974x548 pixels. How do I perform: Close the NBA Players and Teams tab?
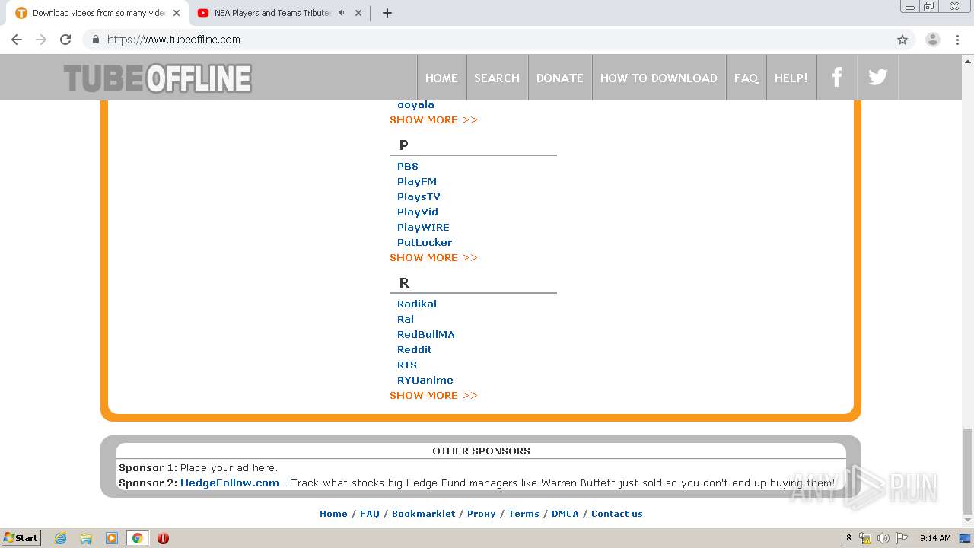tap(358, 13)
